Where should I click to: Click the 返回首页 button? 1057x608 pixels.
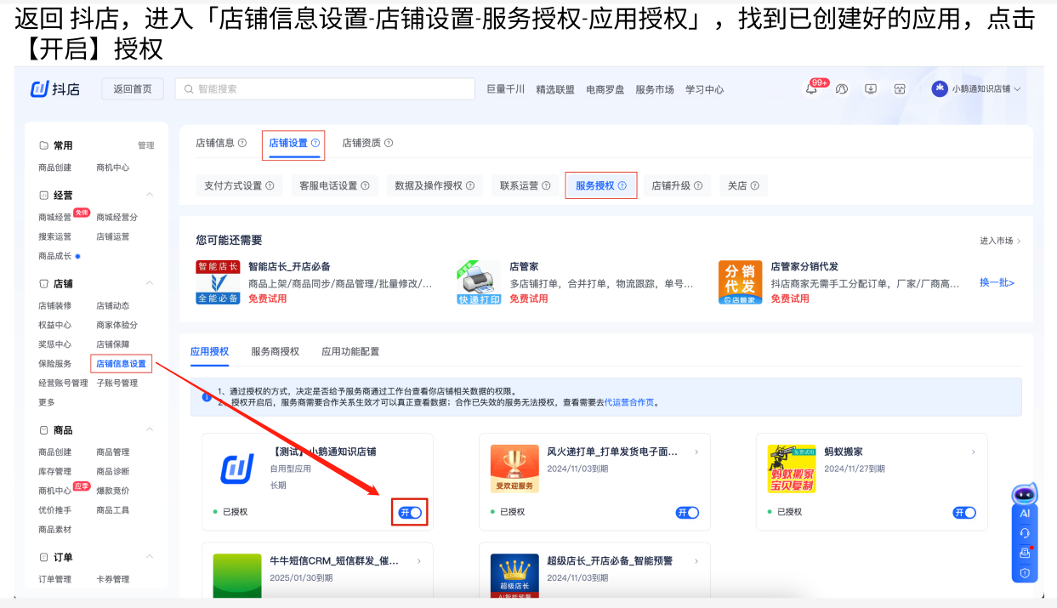(133, 88)
